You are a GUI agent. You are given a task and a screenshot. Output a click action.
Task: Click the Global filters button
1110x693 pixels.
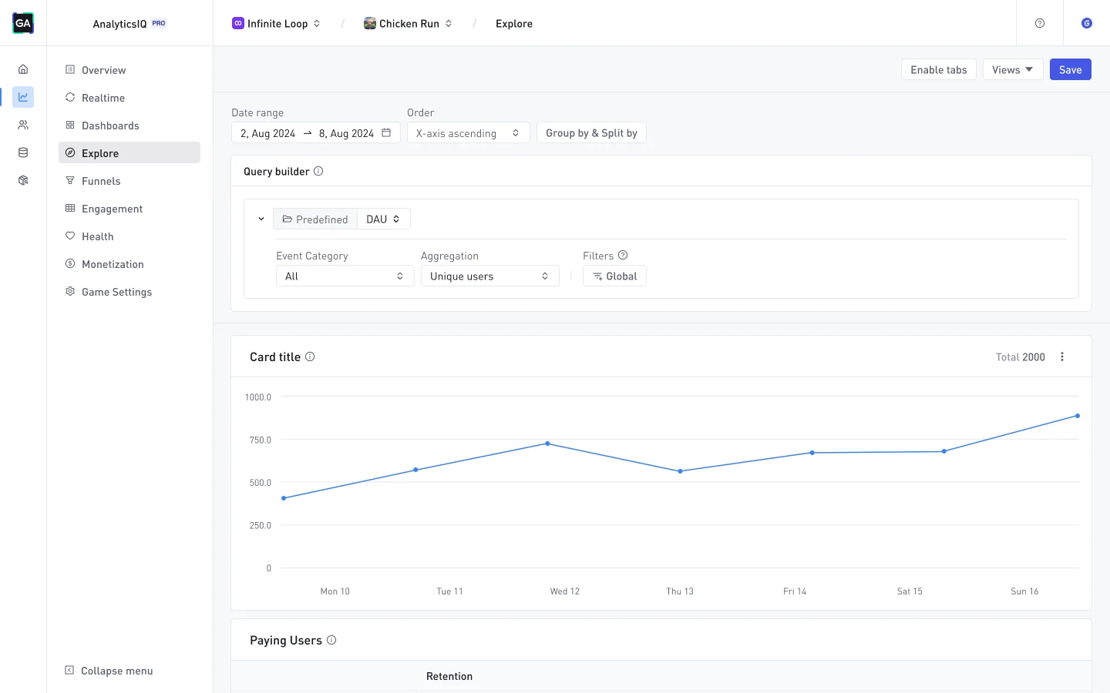coord(614,276)
